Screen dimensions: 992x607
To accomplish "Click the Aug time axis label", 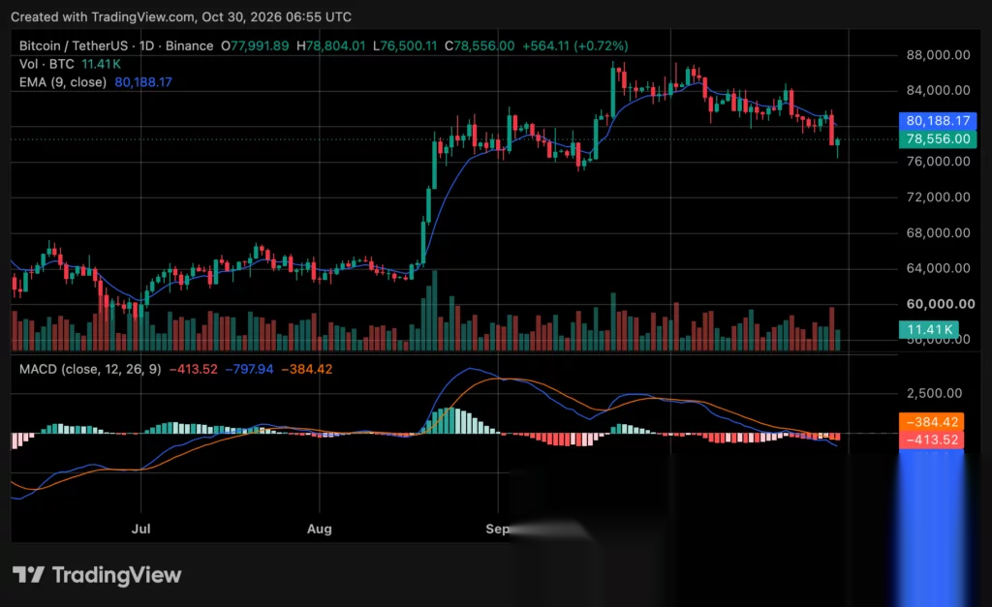I will [320, 529].
